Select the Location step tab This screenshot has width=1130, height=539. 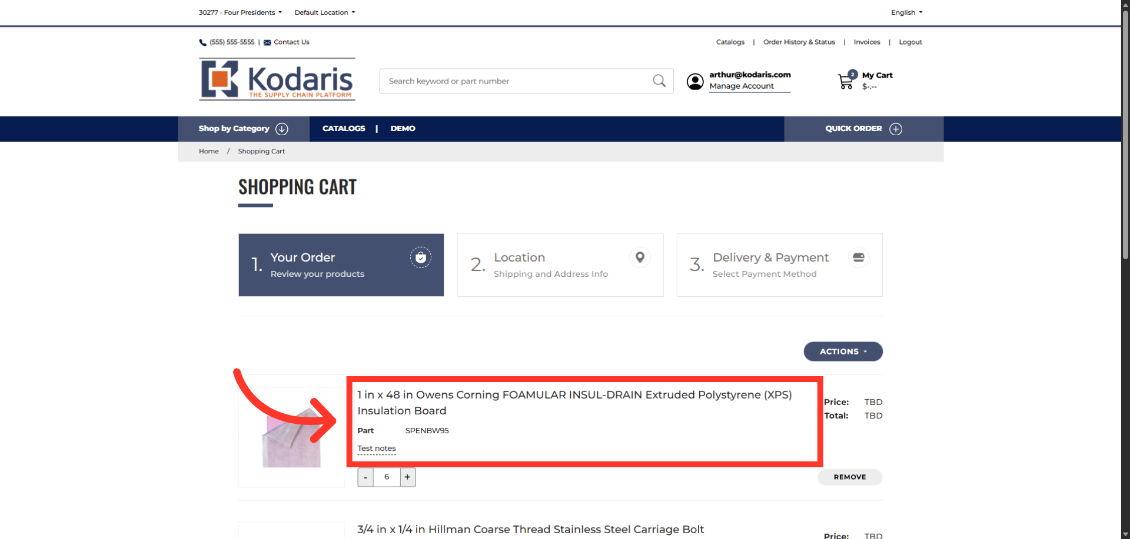[x=560, y=265]
